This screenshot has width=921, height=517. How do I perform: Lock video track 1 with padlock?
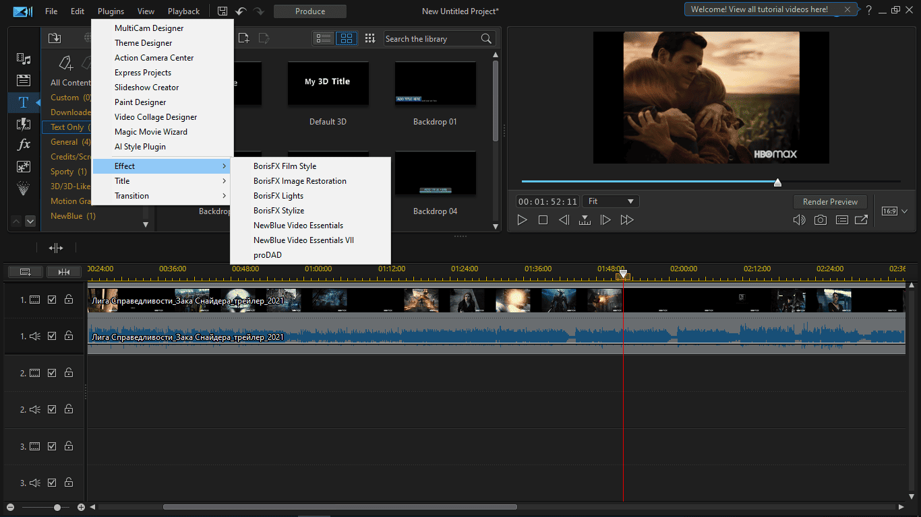(x=69, y=300)
